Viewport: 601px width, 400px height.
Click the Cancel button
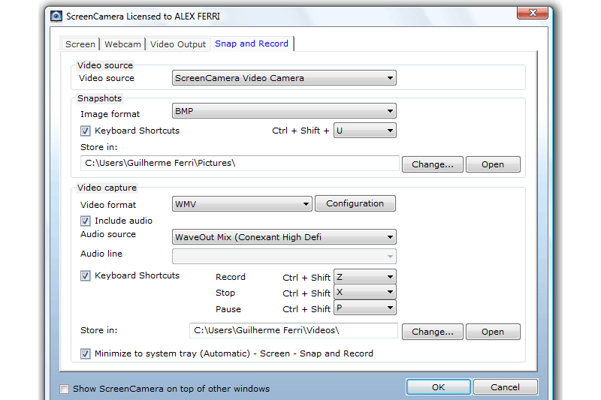pos(505,387)
